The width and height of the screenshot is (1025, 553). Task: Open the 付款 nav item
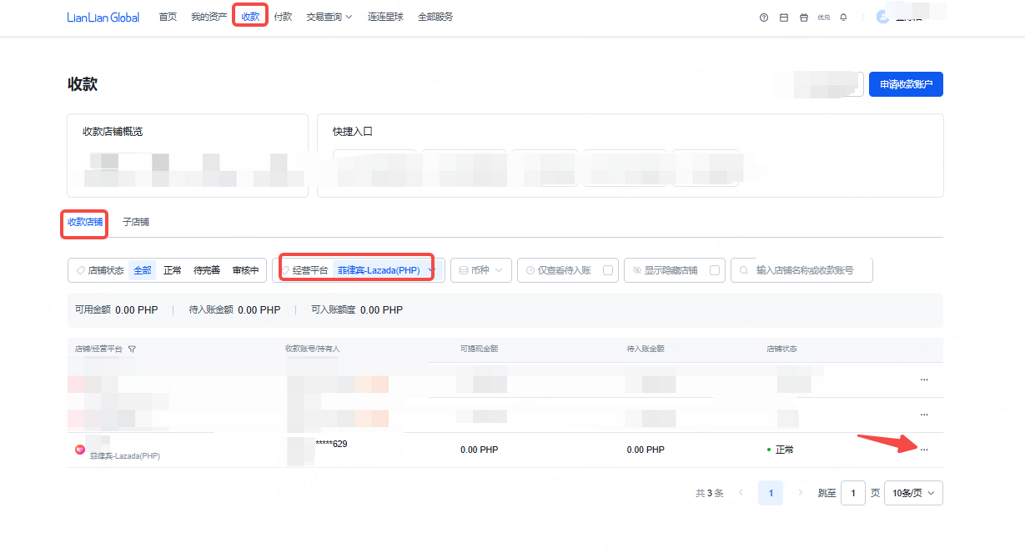pyautogui.click(x=283, y=17)
